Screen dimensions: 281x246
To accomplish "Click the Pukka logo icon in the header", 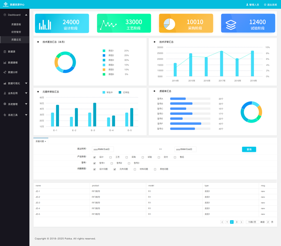I will [6, 4].
